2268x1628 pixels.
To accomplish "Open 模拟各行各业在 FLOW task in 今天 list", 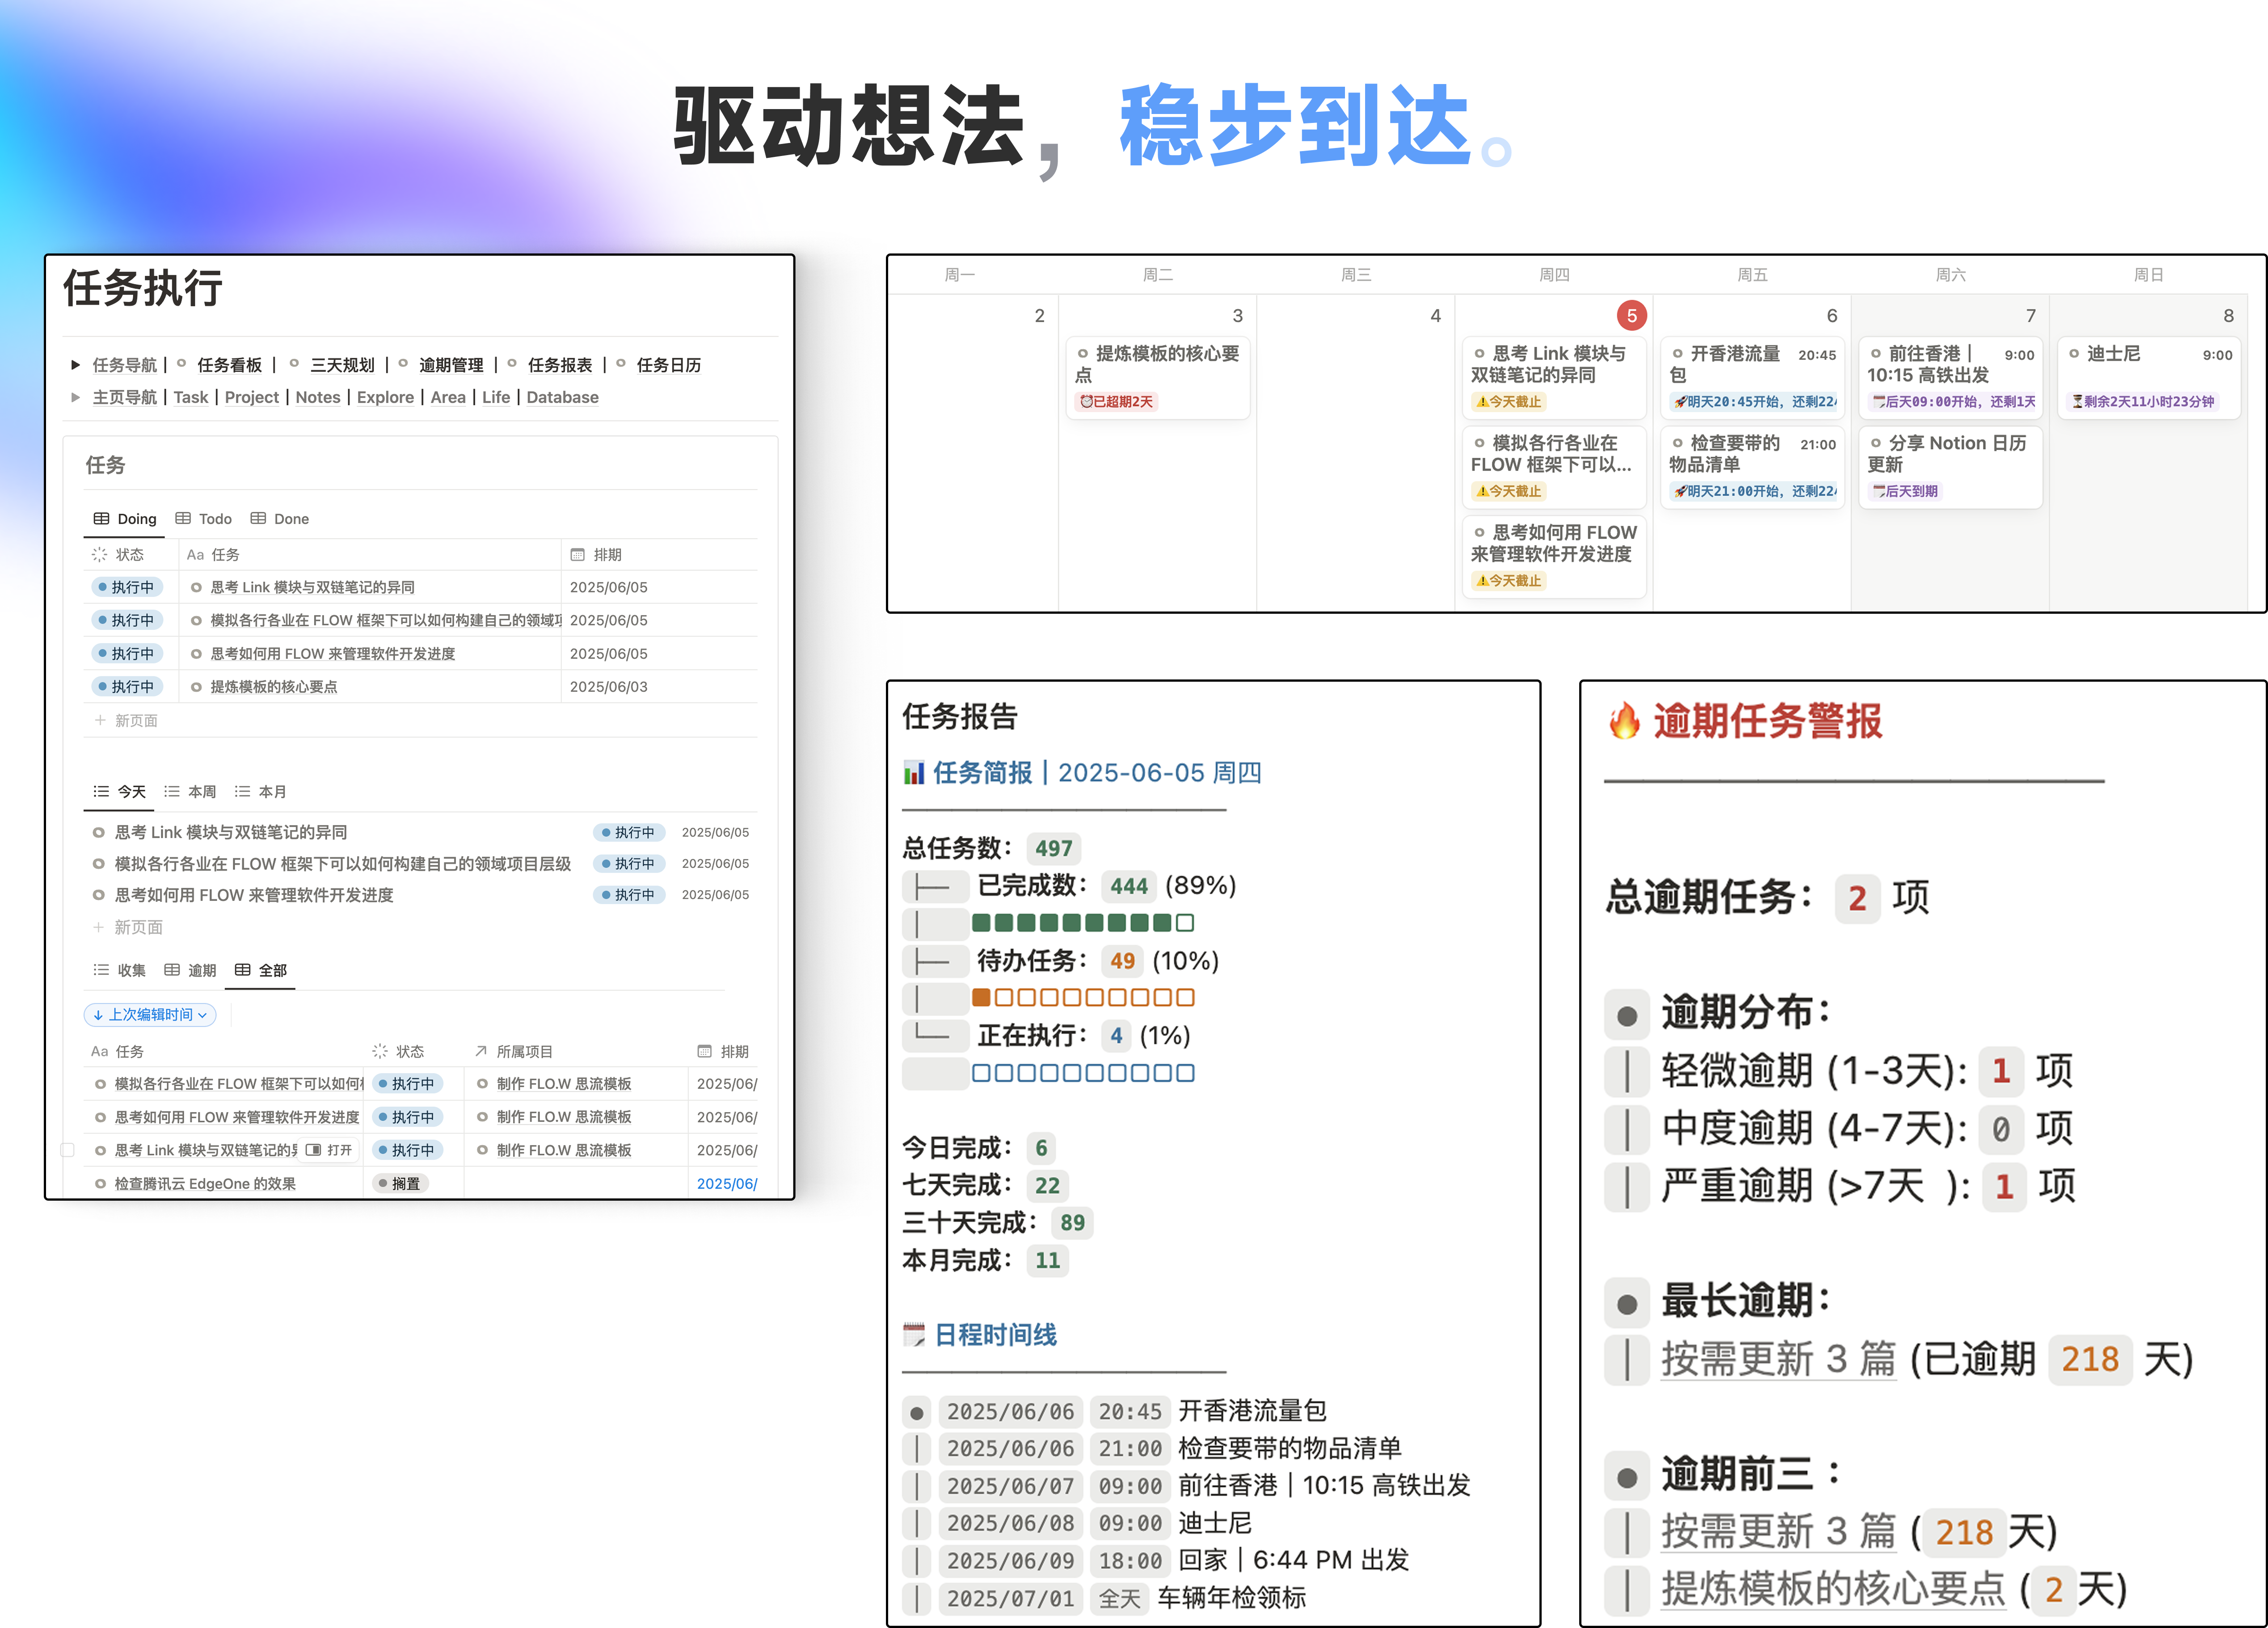I will 342,864.
